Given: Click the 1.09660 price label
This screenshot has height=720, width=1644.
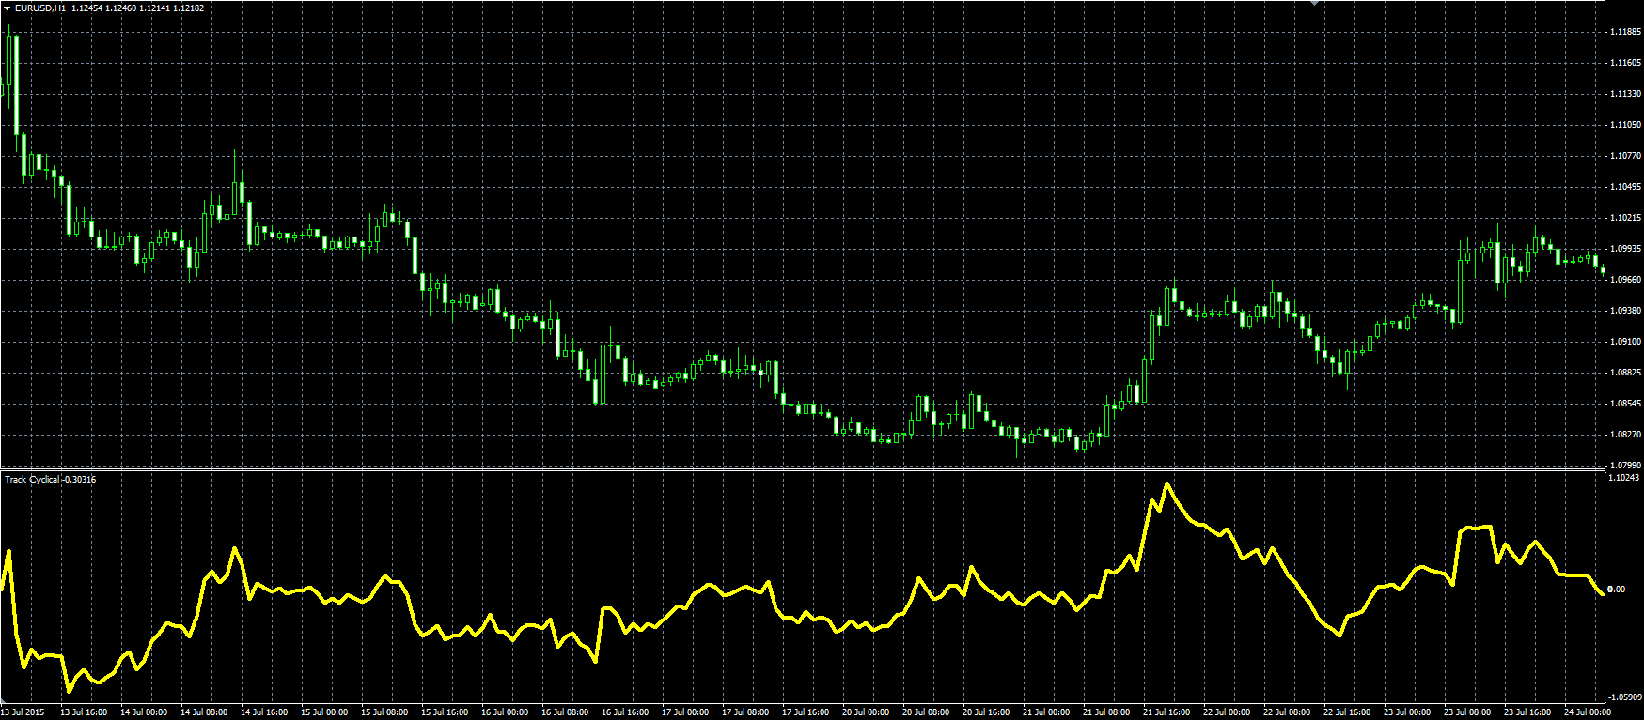Looking at the screenshot, I should [x=1625, y=280].
